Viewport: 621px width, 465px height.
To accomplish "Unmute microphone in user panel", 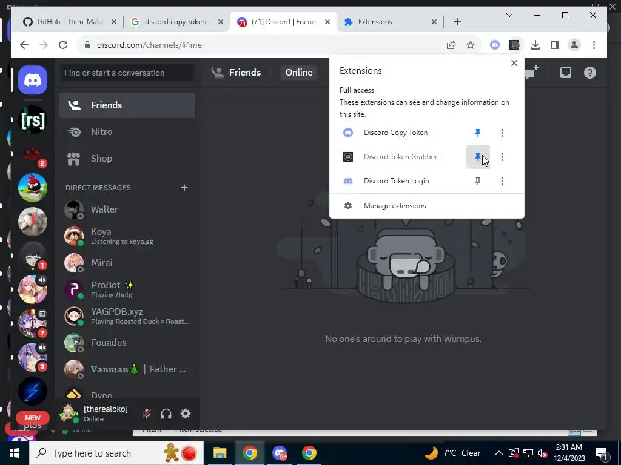I will [x=147, y=414].
